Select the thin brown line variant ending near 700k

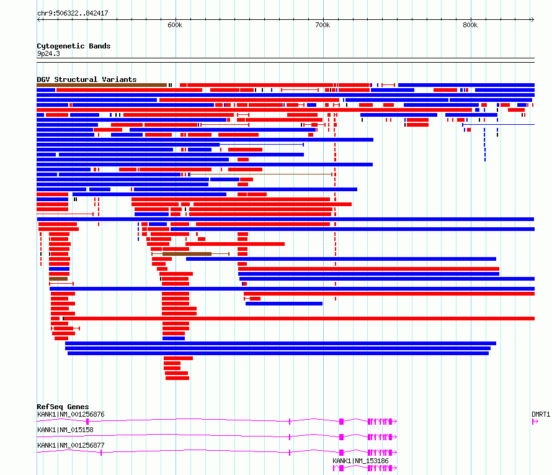click(260, 174)
